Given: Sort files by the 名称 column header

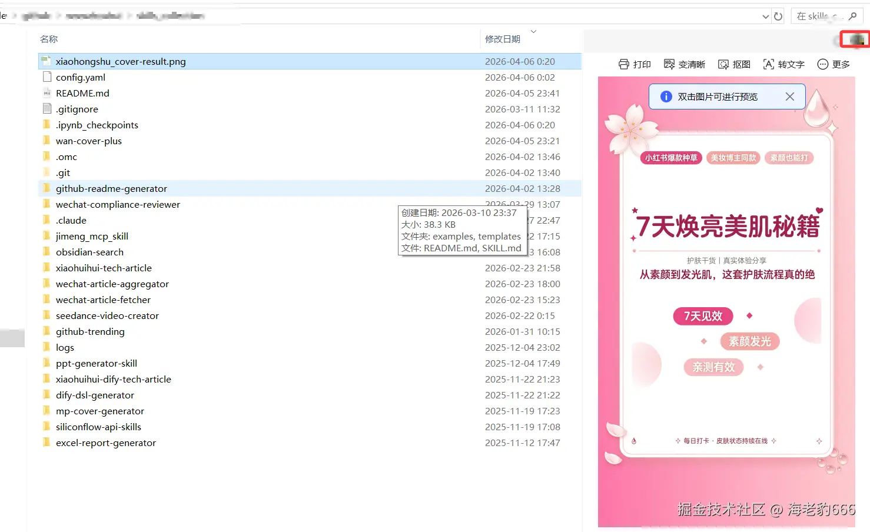Looking at the screenshot, I should tap(49, 39).
